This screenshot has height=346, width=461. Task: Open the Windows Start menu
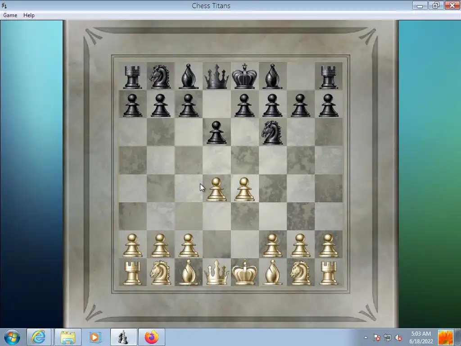[12, 337]
